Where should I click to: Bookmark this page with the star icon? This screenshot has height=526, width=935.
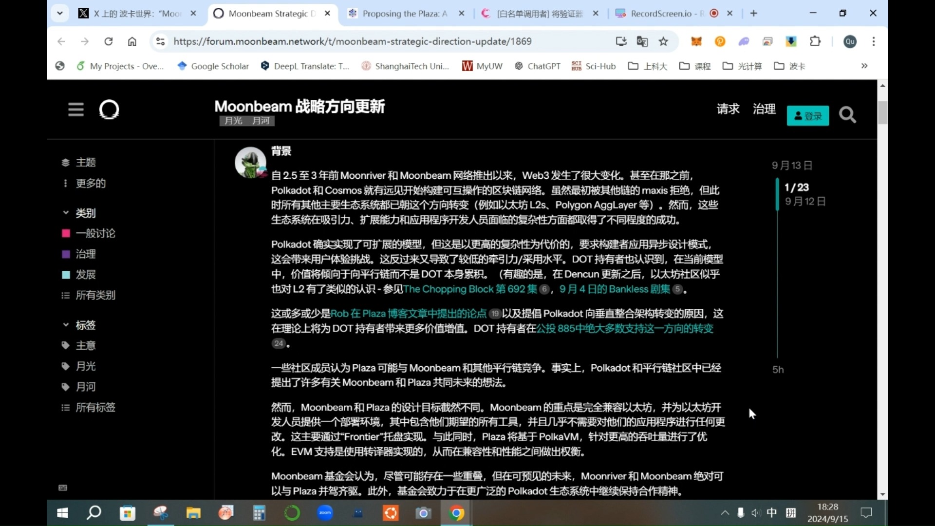[663, 41]
